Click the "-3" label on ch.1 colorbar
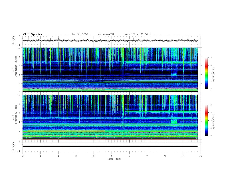The width and height of the screenshot is (226, 175). (x=210, y=57)
